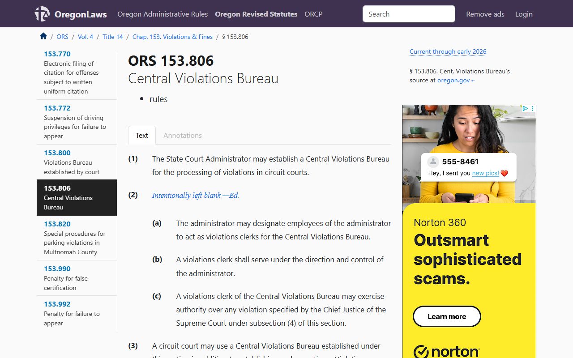The image size is (573, 358).
Task: Go to home via breadcrumb house icon
Action: coord(43,36)
